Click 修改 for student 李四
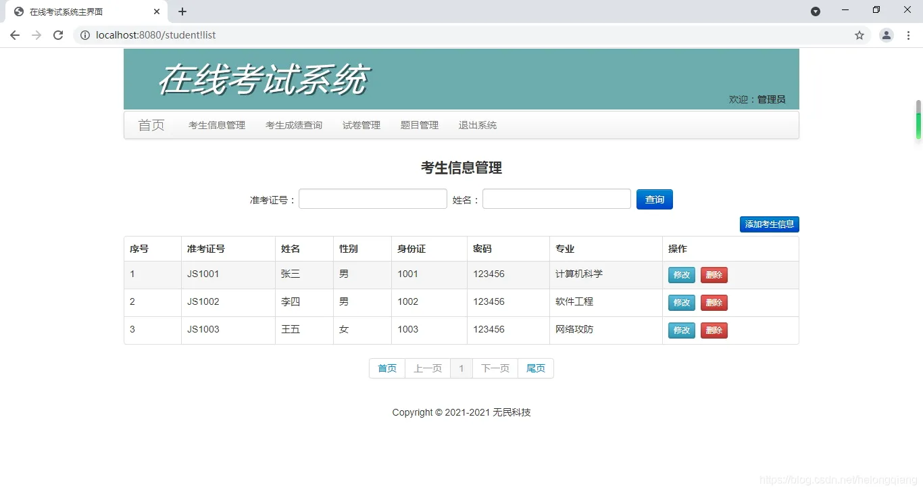This screenshot has width=923, height=492. pos(682,303)
